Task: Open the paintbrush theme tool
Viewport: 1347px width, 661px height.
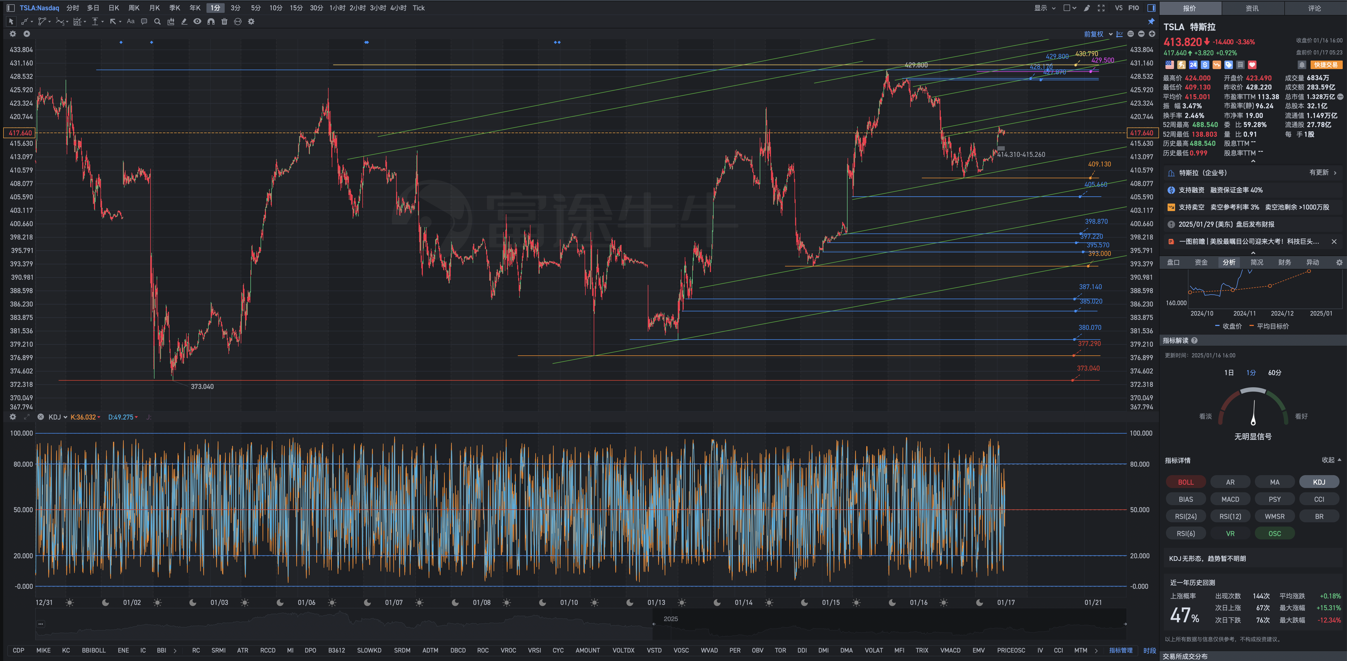Action: pos(1087,8)
